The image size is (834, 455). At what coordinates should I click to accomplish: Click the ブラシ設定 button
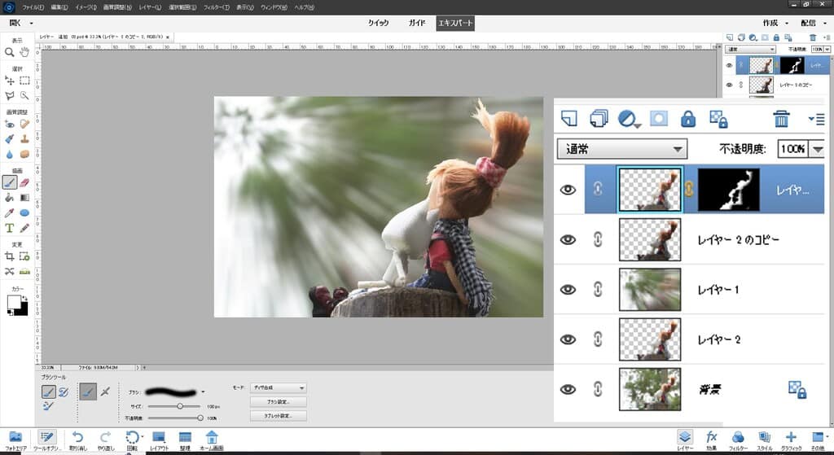[279, 402]
